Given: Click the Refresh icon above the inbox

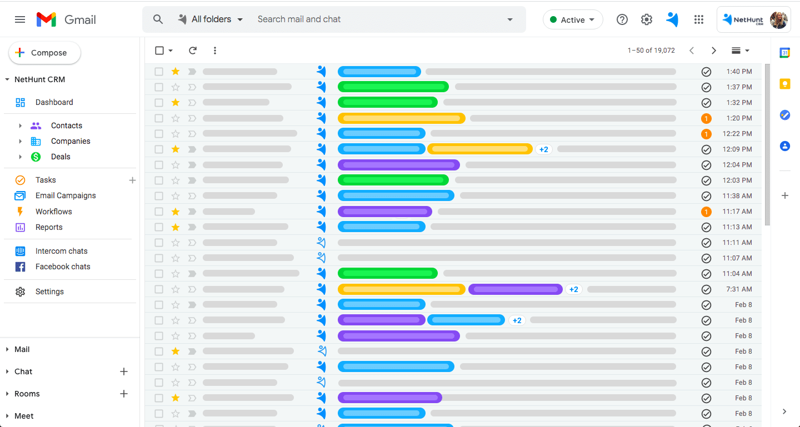Looking at the screenshot, I should pyautogui.click(x=193, y=51).
